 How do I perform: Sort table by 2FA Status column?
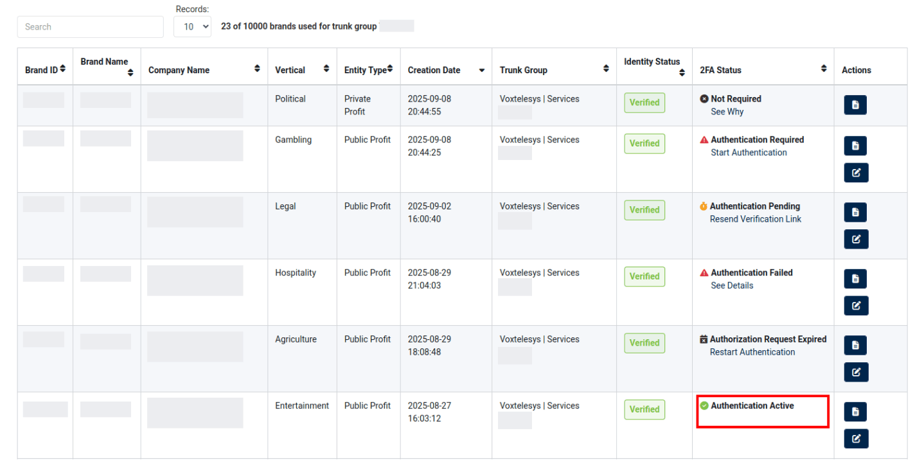click(763, 70)
